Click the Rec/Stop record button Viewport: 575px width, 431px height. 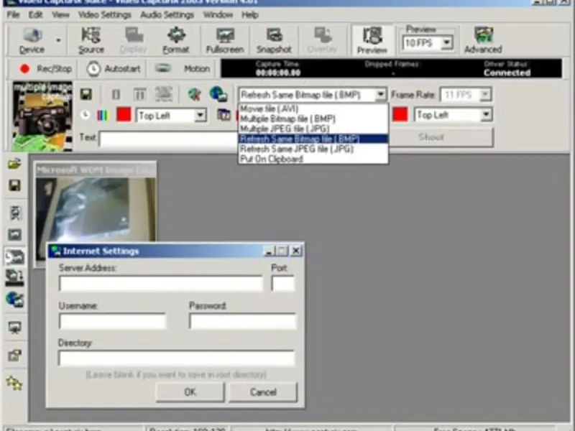(46, 68)
